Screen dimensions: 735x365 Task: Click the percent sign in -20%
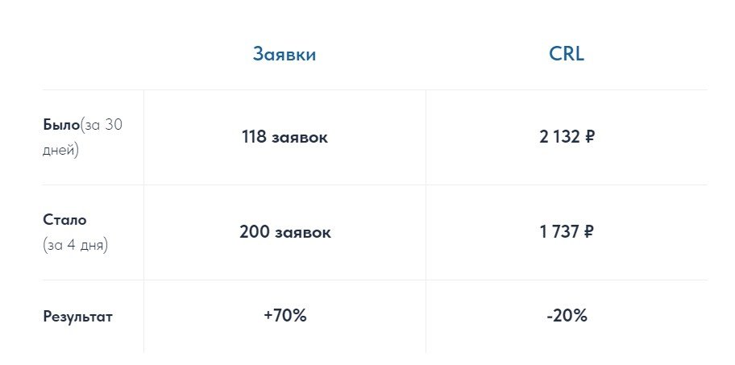(x=579, y=316)
